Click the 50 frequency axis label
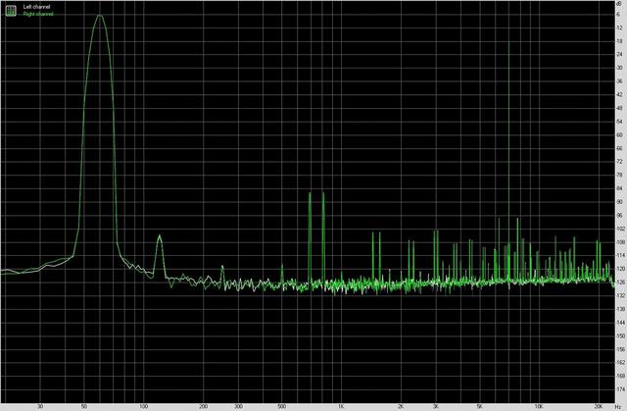 coord(84,407)
